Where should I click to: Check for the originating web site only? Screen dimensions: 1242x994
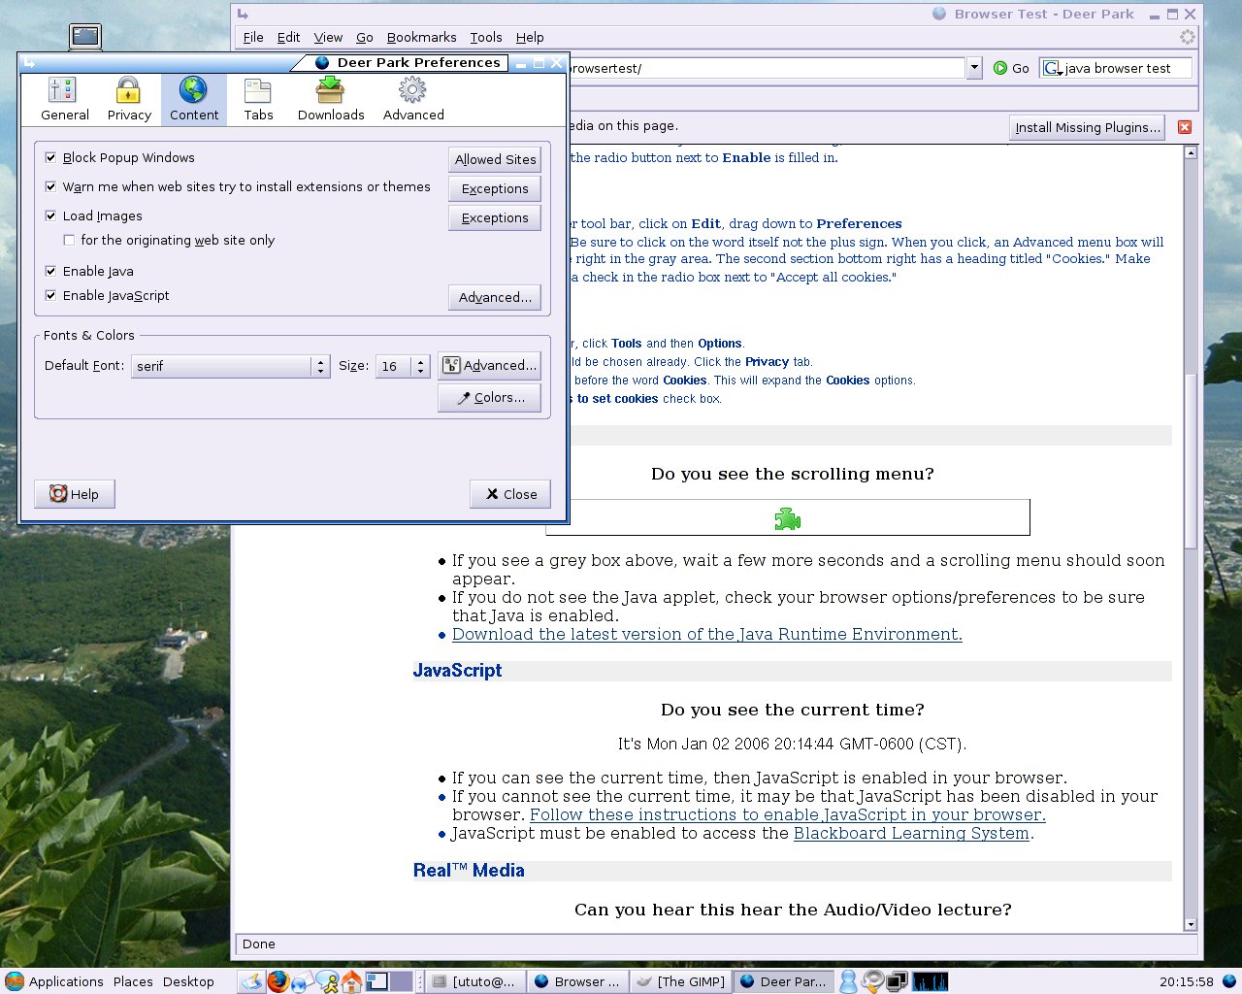[69, 240]
